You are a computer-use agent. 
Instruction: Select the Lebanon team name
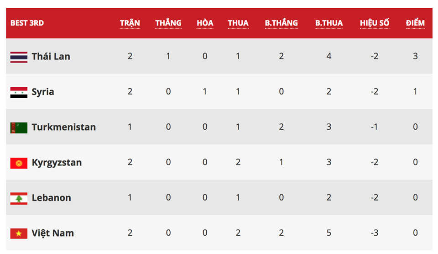(51, 198)
